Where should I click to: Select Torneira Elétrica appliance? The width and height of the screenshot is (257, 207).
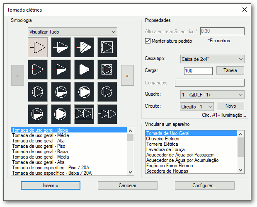[191, 144]
